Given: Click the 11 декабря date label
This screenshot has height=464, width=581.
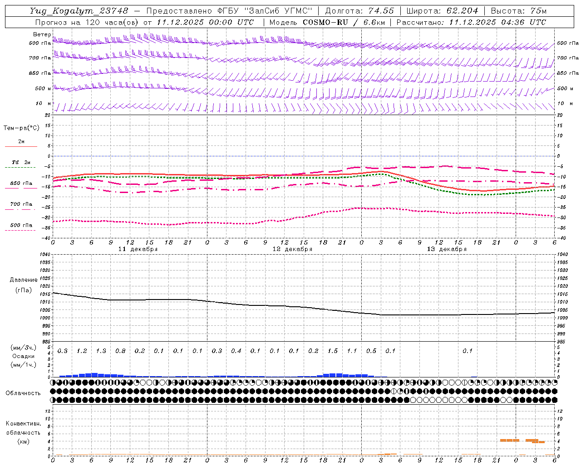Looking at the screenshot, I should 138,249.
